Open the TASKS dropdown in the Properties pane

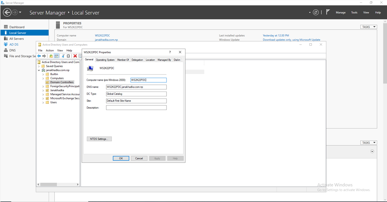pos(368,27)
